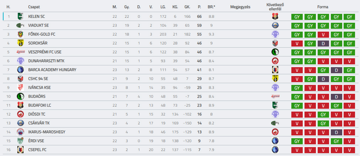Image resolution: width=360 pixels, height=156 pixels.
Task: Click Csákvár TK's green GY form badge
Action: tap(323, 123)
